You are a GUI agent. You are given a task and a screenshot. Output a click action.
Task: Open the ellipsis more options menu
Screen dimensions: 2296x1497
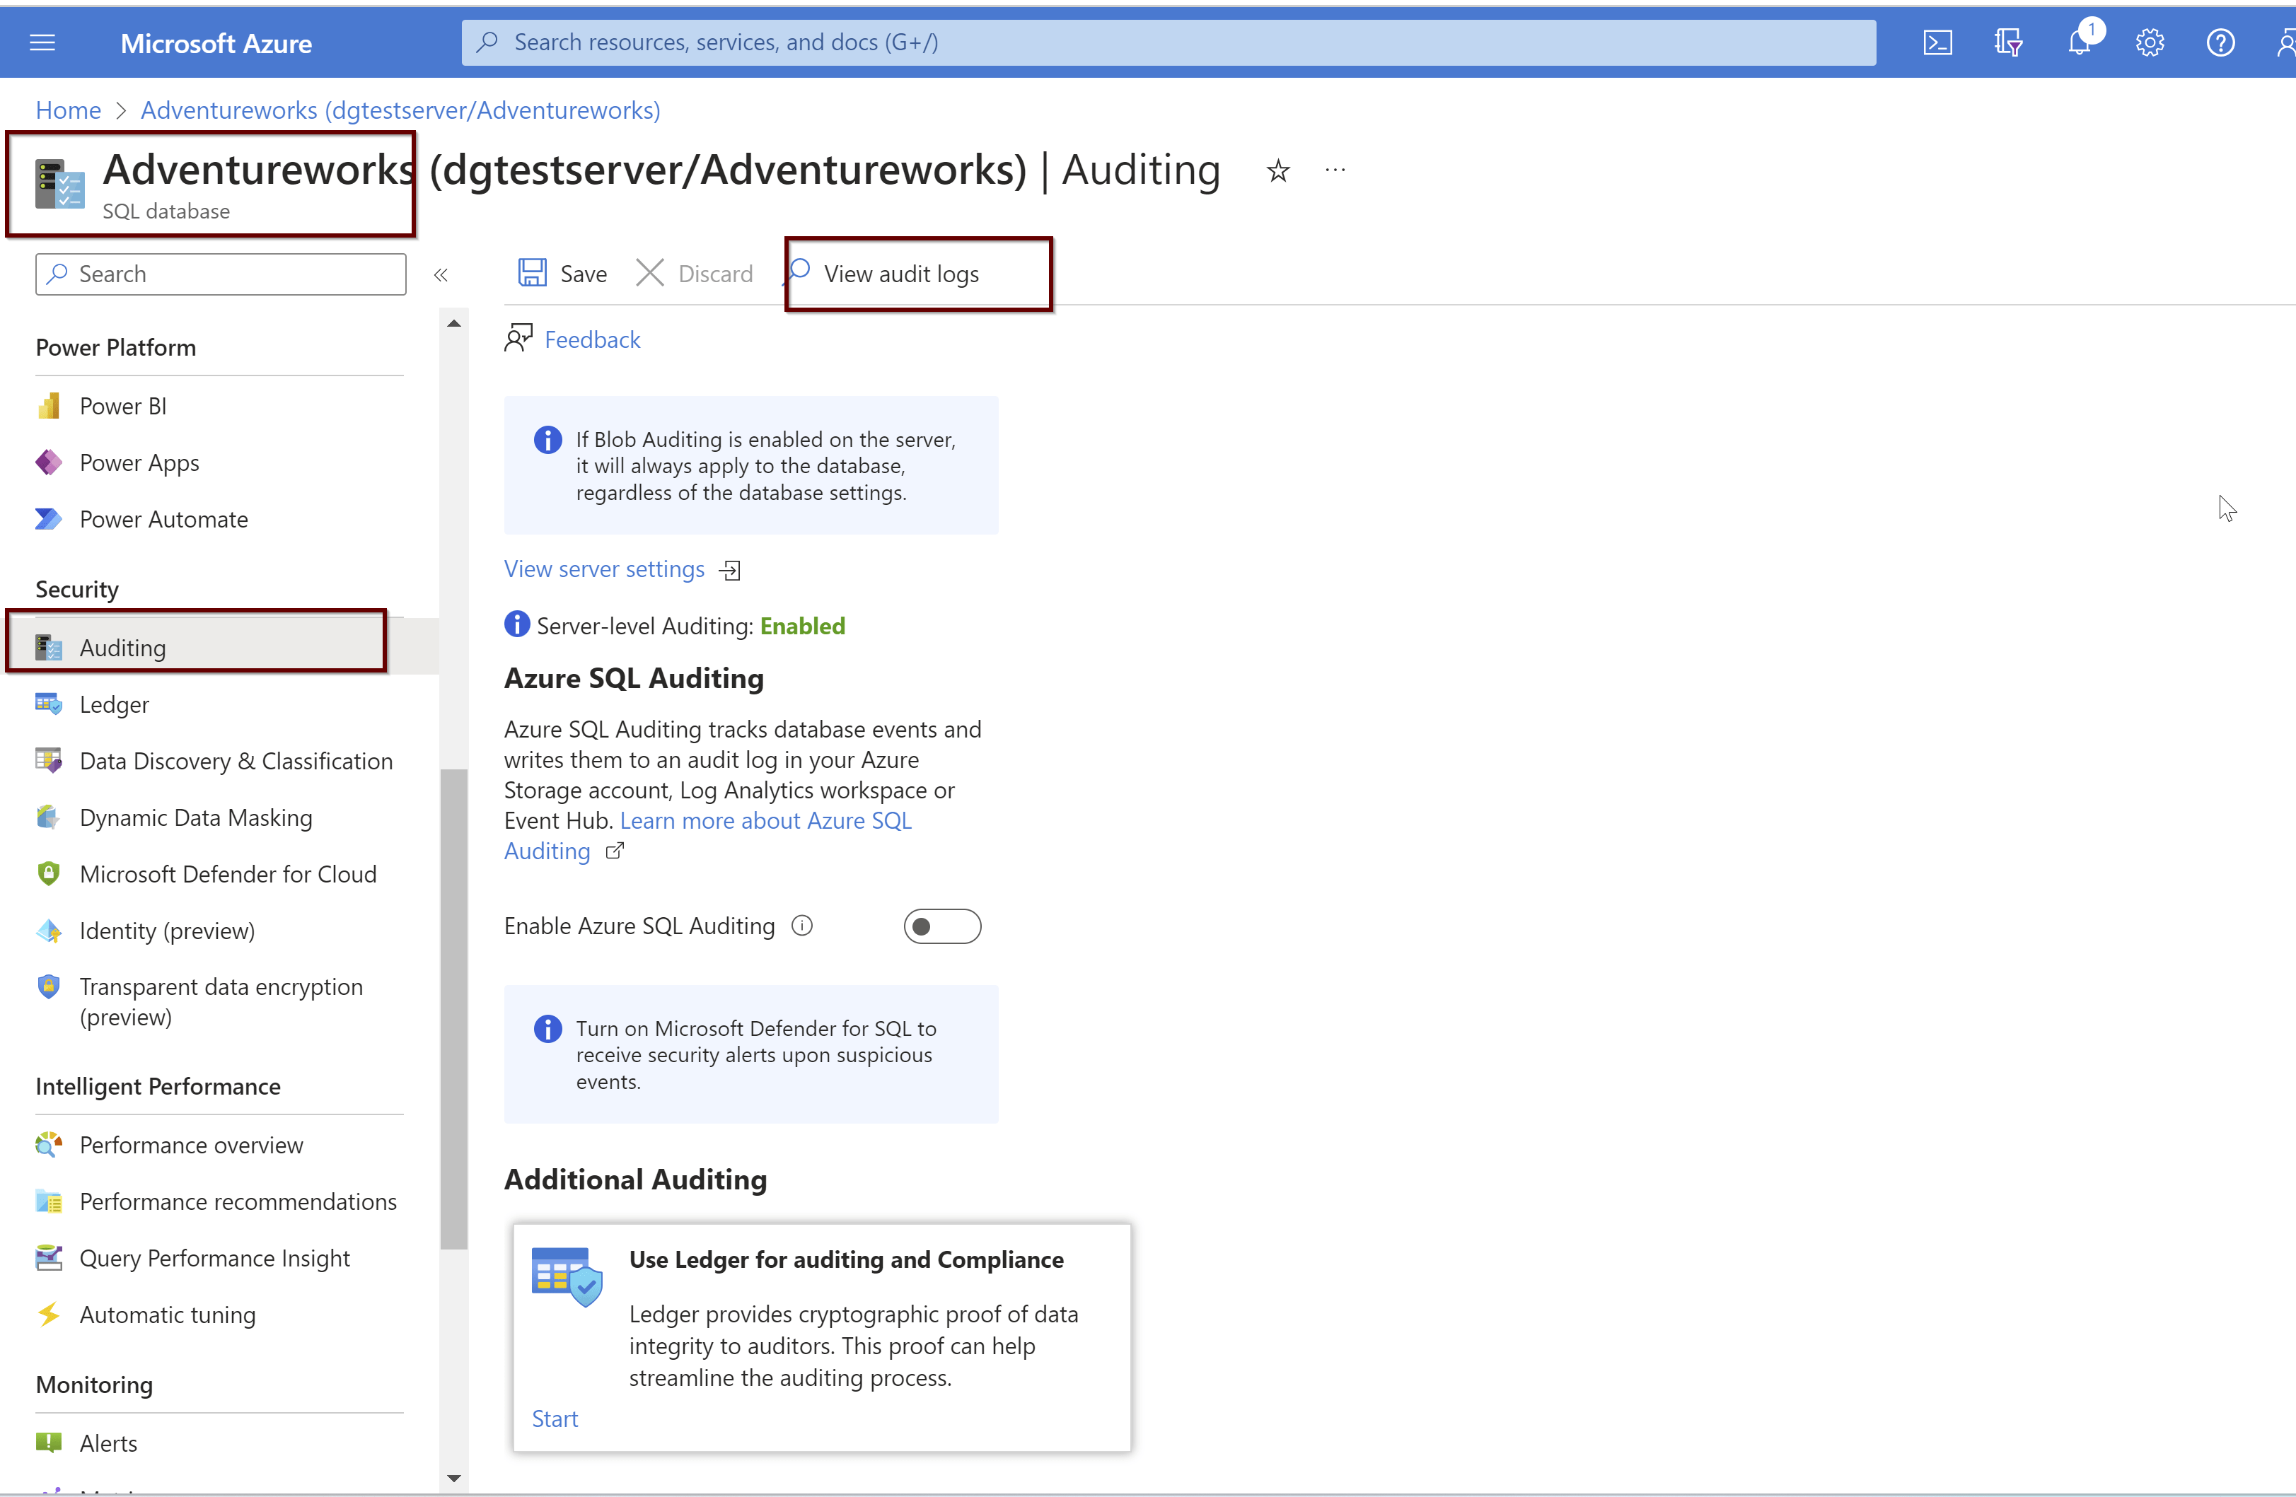click(x=1335, y=170)
